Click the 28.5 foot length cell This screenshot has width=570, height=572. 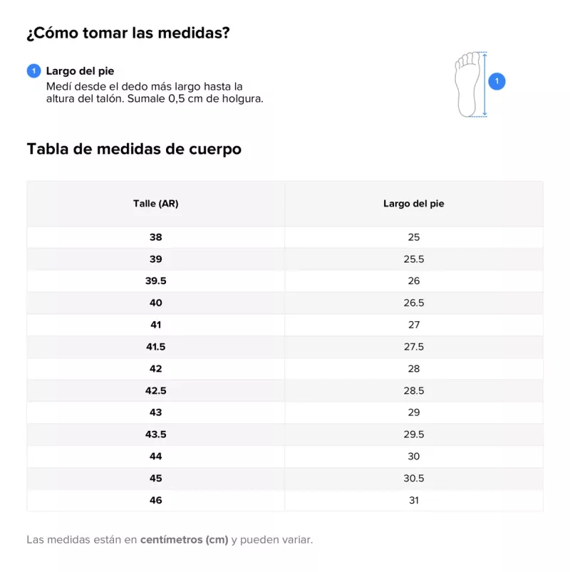pos(413,391)
